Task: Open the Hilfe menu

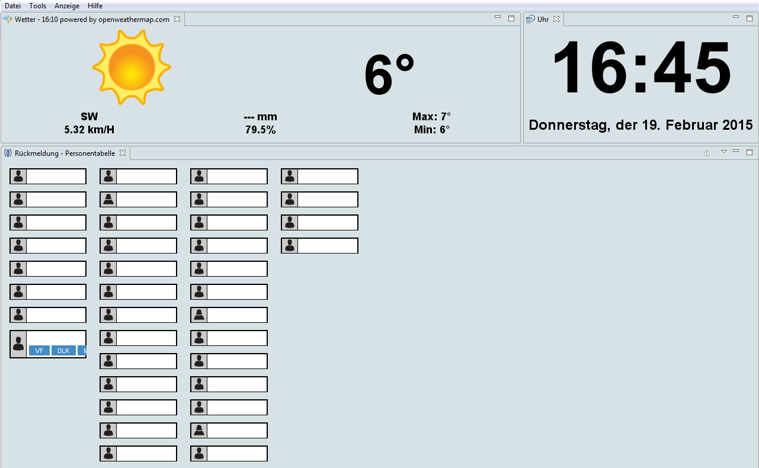Action: [95, 6]
